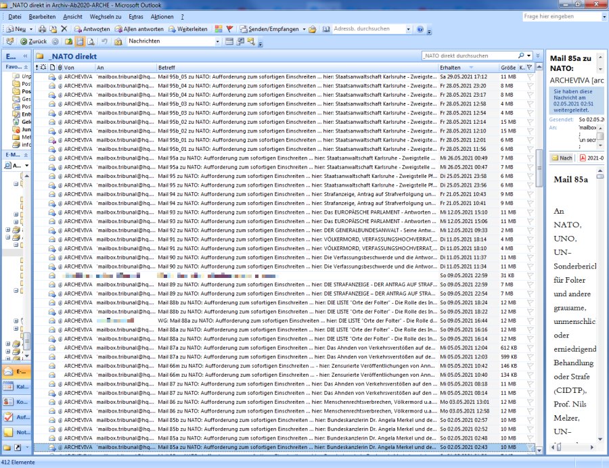Sort messages by the Erhalten column header
The width and height of the screenshot is (609, 468).
(468, 68)
